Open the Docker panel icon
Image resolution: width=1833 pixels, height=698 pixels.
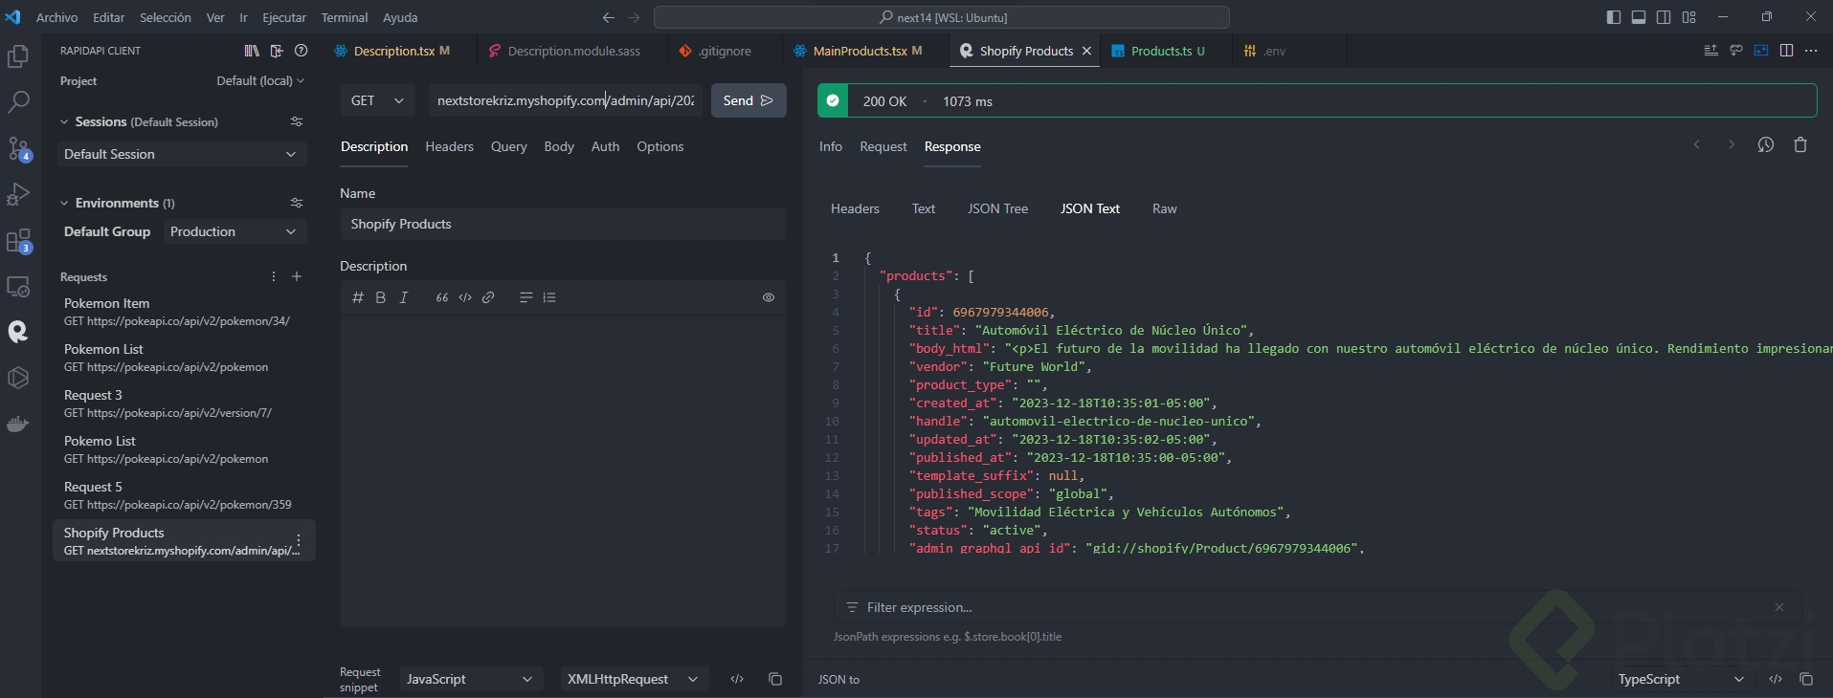[x=18, y=424]
